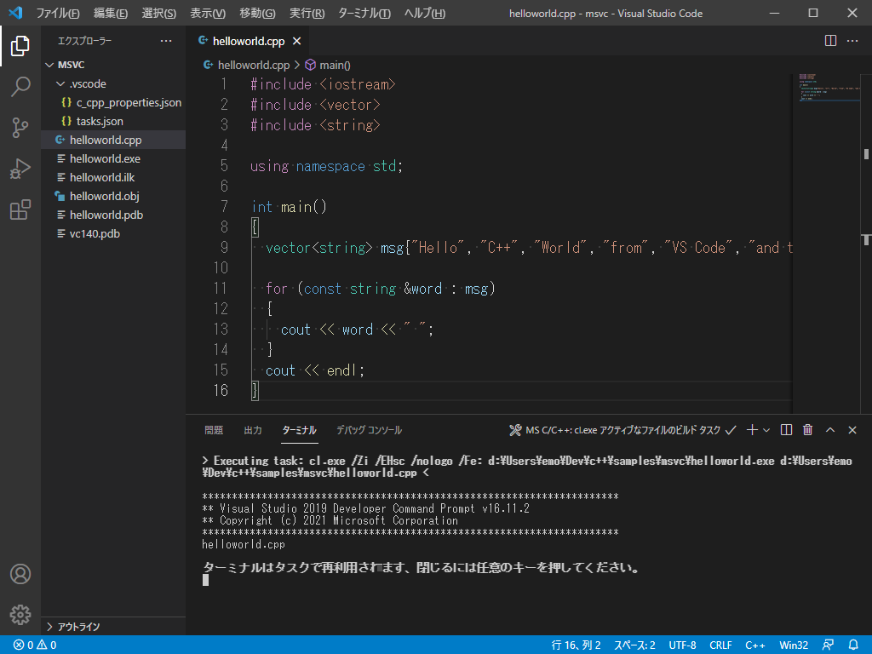This screenshot has width=872, height=654.
Task: Open the Explorer view in activity bar
Action: pyautogui.click(x=20, y=46)
